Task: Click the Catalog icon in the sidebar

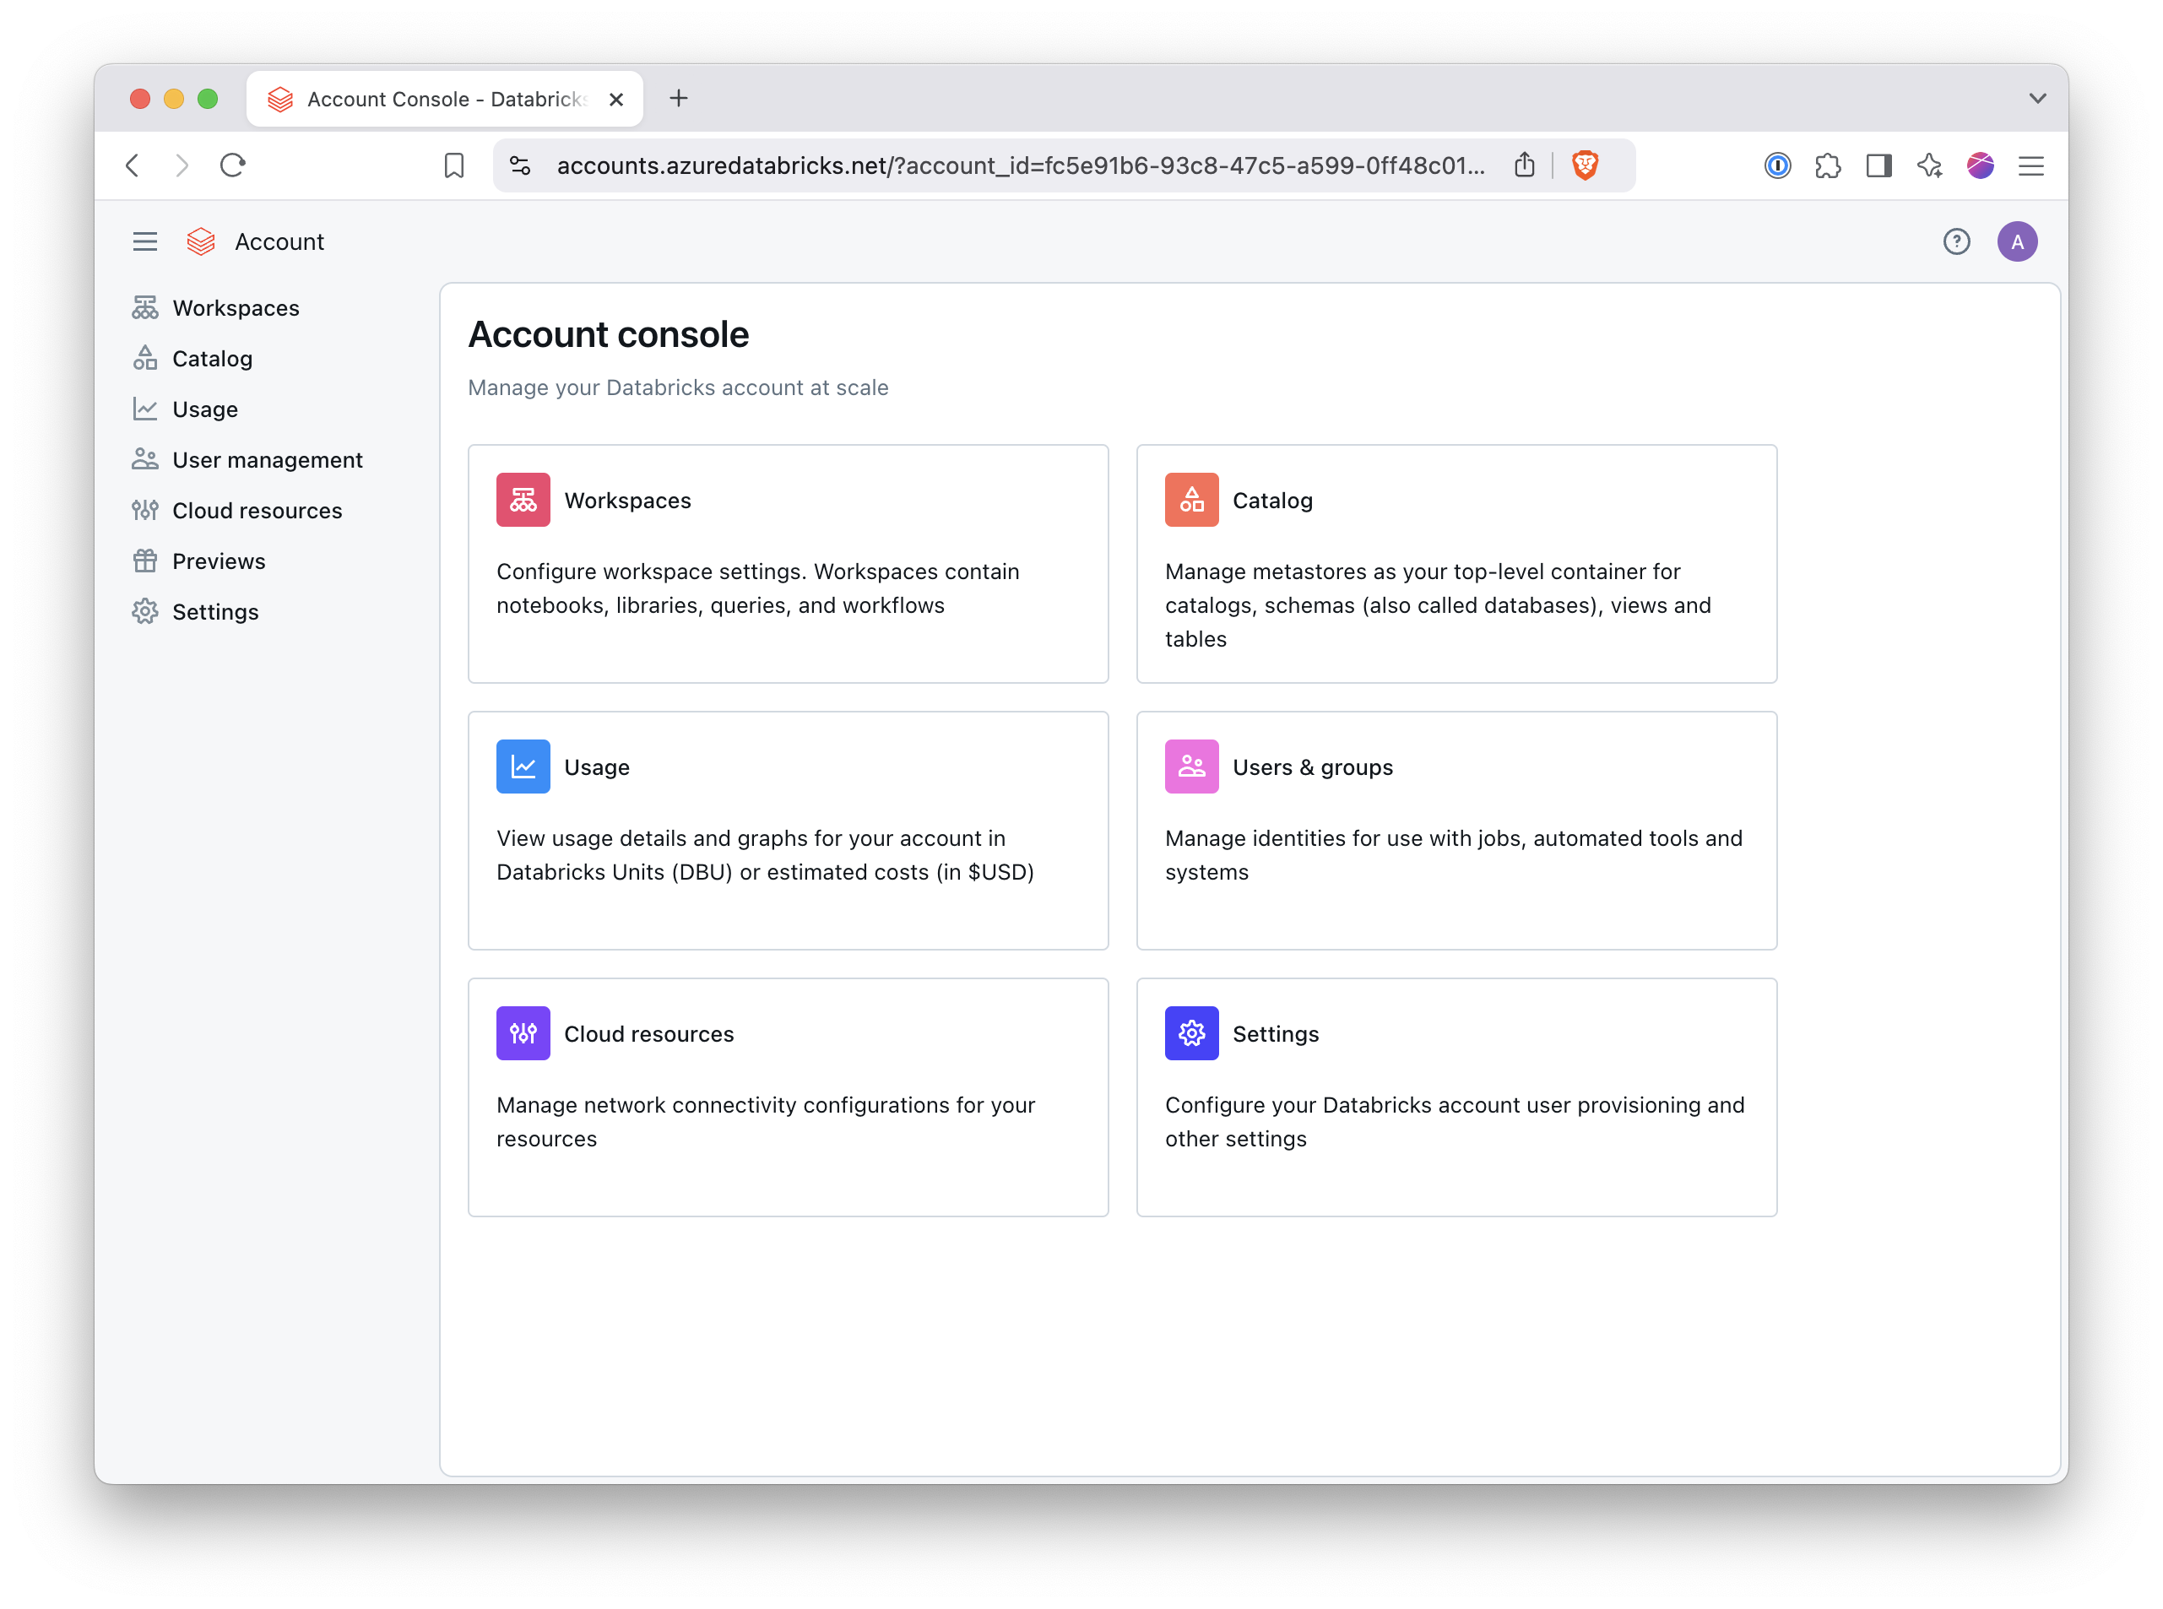Action: 145,359
